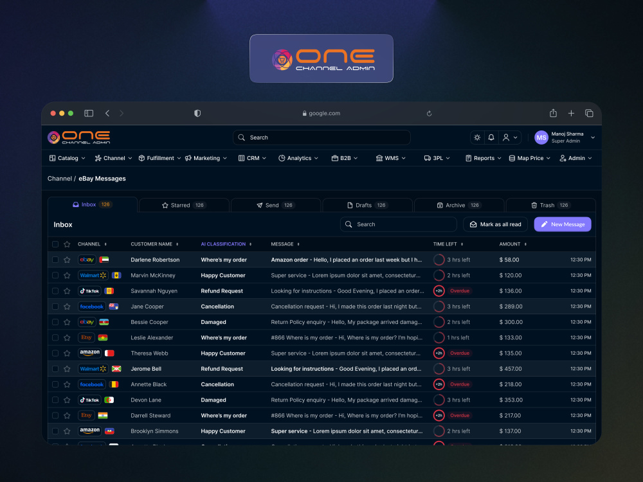The height and width of the screenshot is (482, 643).
Task: Click the Etsy channel badge for Leslie Alexander
Action: [x=86, y=338]
